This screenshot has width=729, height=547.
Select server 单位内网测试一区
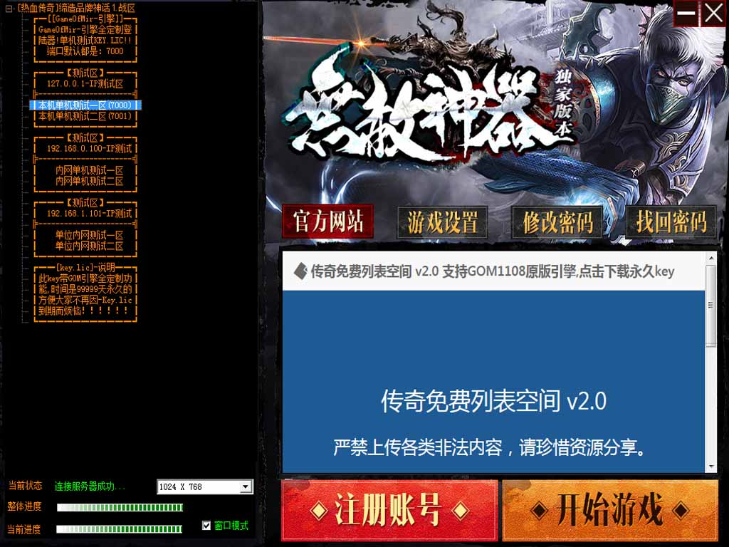tap(89, 235)
